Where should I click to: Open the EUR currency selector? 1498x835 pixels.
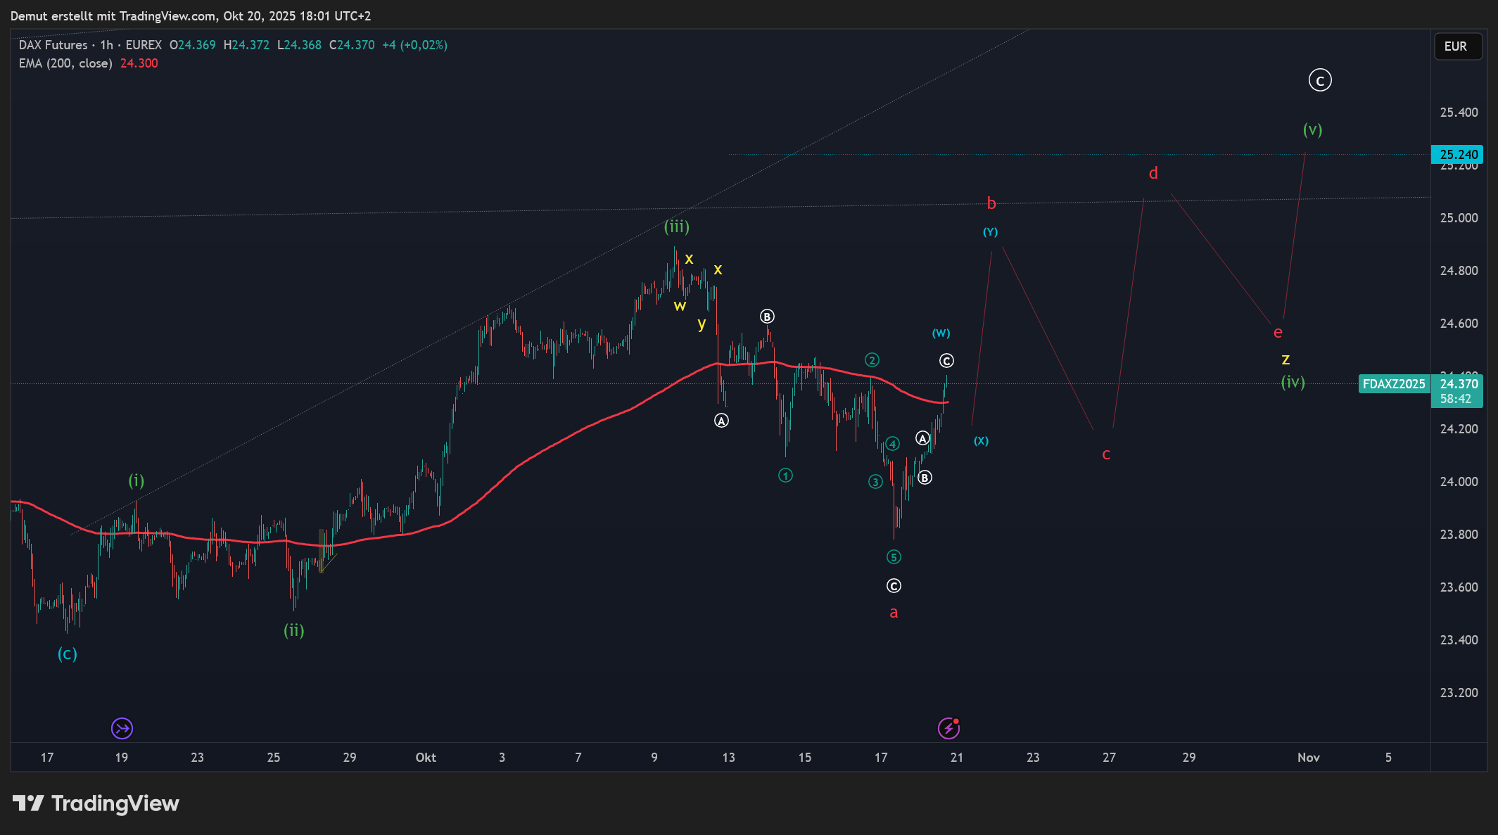click(x=1456, y=46)
